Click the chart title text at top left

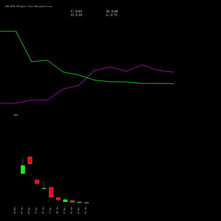29,7
